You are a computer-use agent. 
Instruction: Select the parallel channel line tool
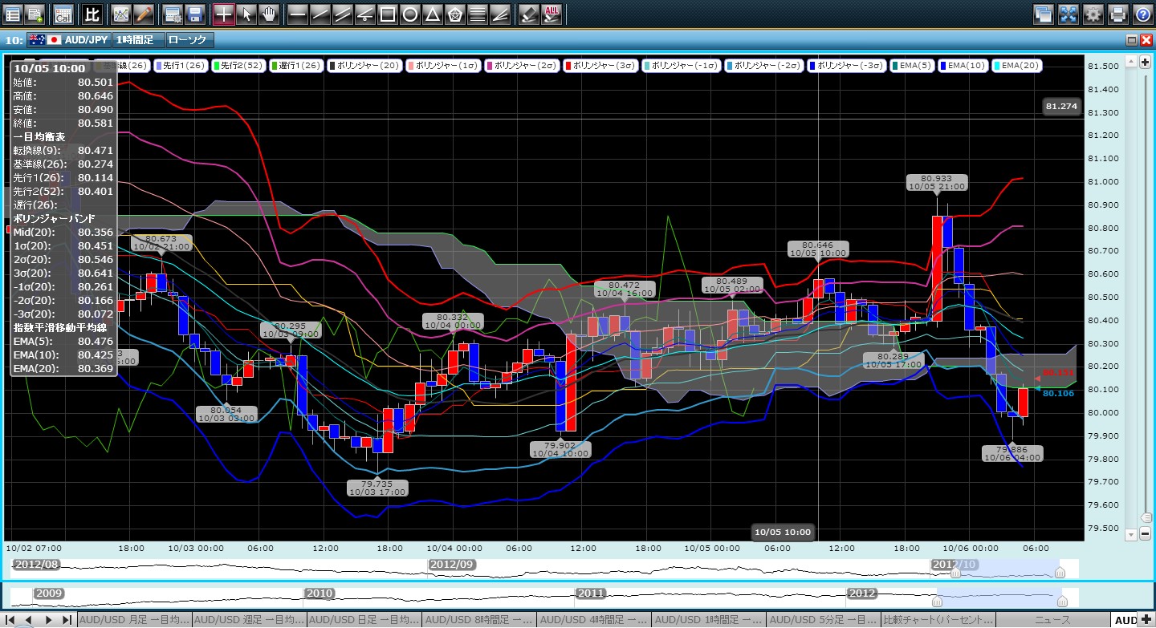[342, 14]
